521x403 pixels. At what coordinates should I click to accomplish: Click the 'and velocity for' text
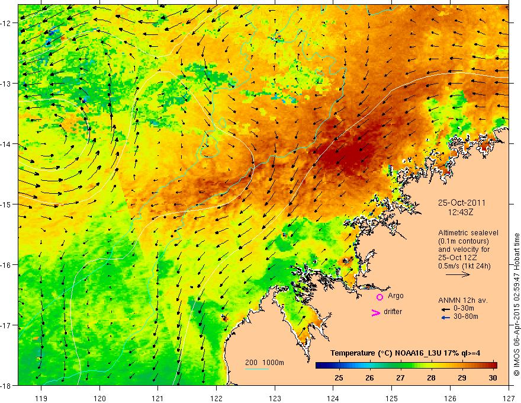pyautogui.click(x=464, y=250)
